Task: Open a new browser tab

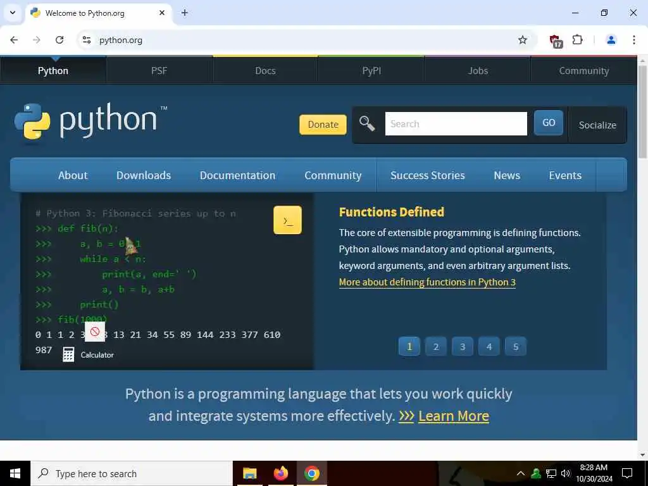Action: (x=185, y=13)
